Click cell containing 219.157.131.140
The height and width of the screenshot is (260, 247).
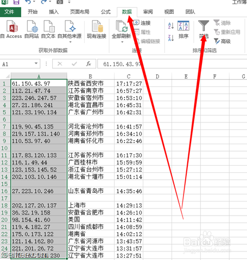(39, 134)
